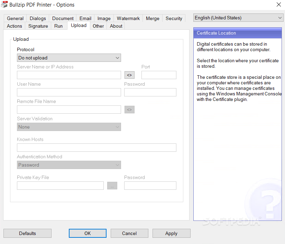Confirm settings with OK button

coord(88,233)
